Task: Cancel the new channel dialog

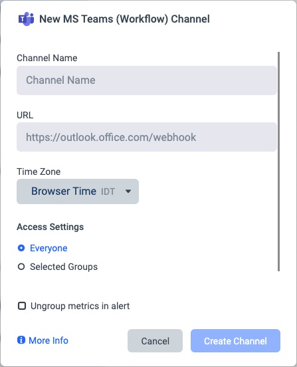Action: pyautogui.click(x=155, y=341)
